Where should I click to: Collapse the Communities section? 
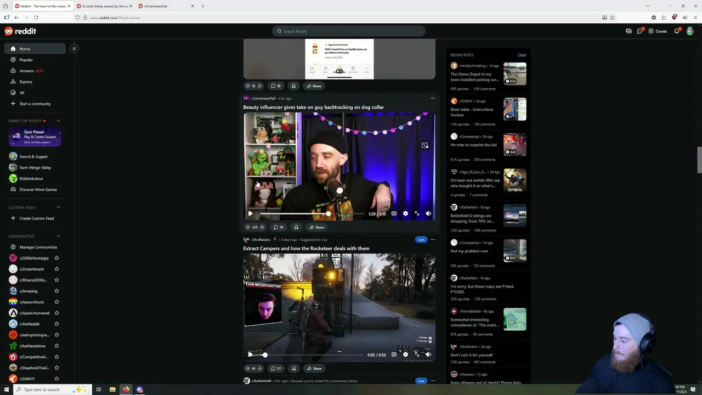pyautogui.click(x=58, y=236)
